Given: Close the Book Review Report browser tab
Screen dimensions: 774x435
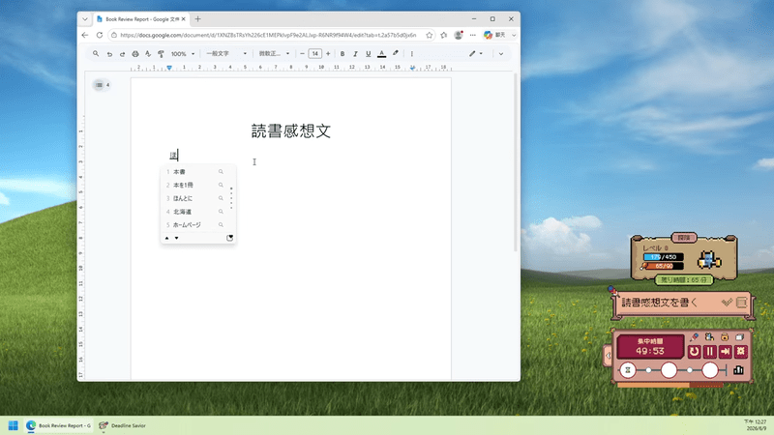Looking at the screenshot, I should (184, 19).
